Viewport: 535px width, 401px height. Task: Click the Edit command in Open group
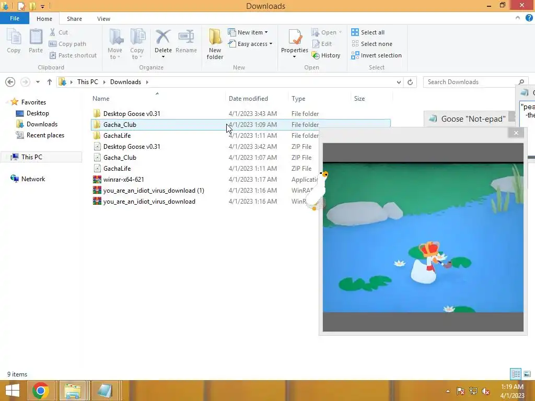(x=322, y=44)
